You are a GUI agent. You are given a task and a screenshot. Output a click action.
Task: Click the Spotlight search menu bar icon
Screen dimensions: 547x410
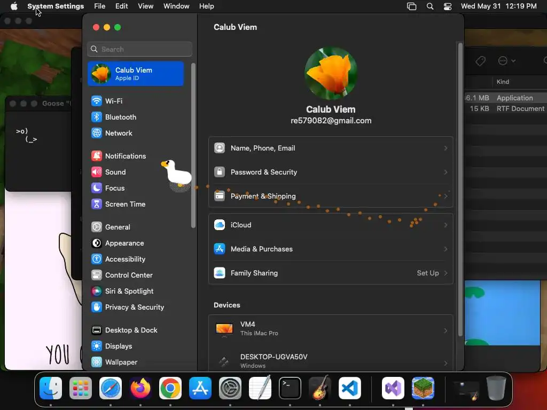tap(430, 6)
